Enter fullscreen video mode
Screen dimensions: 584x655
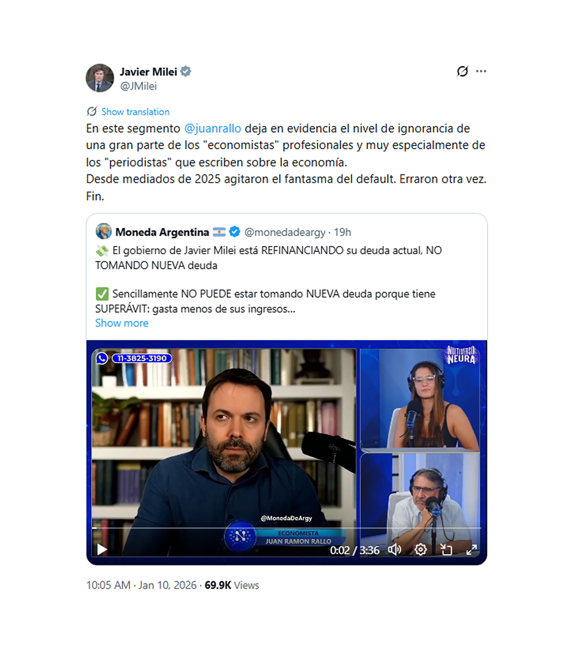[471, 550]
